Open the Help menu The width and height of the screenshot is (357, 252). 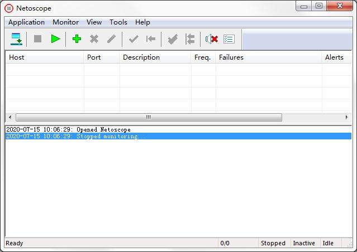coord(142,22)
